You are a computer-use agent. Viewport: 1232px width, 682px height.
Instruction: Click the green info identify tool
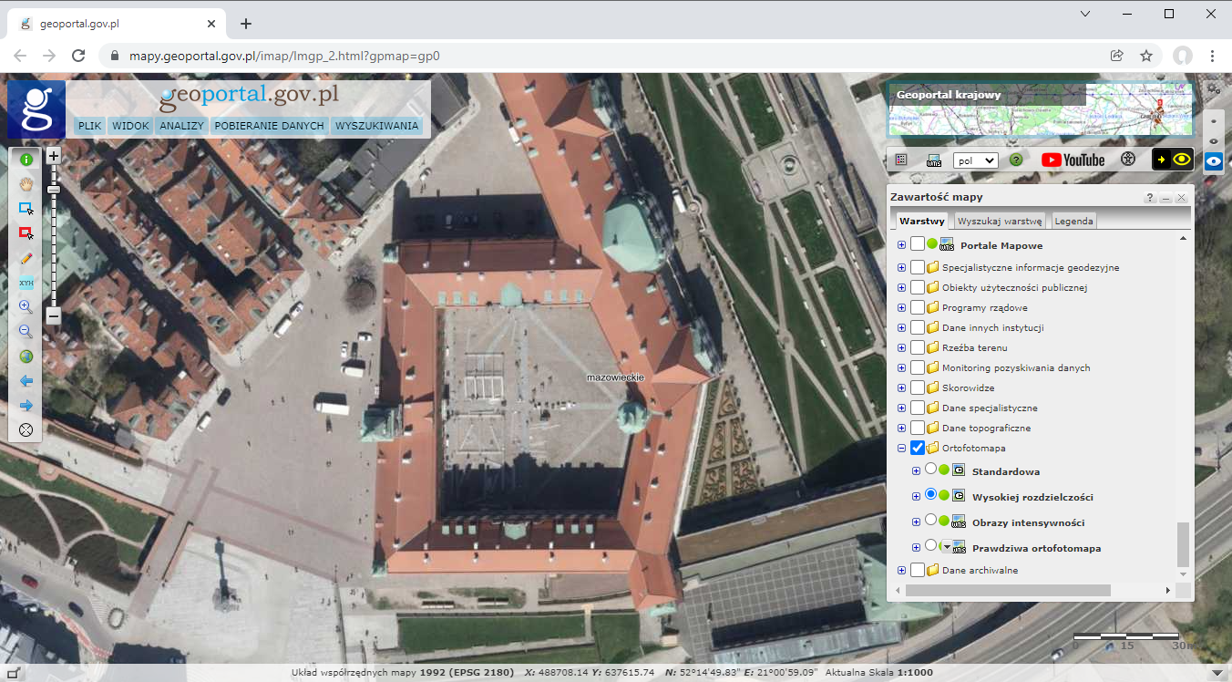pyautogui.click(x=26, y=160)
